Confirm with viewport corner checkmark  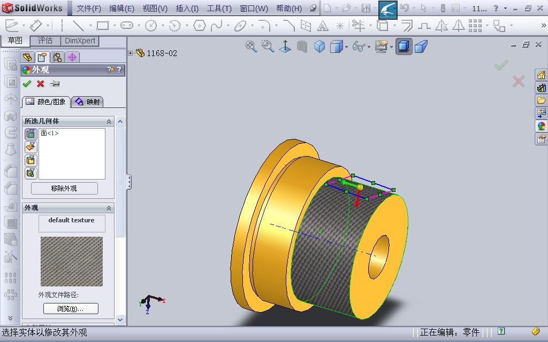coord(501,65)
